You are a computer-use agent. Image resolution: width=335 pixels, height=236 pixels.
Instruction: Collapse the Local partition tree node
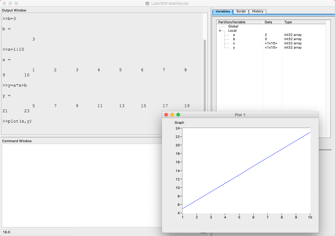220,31
